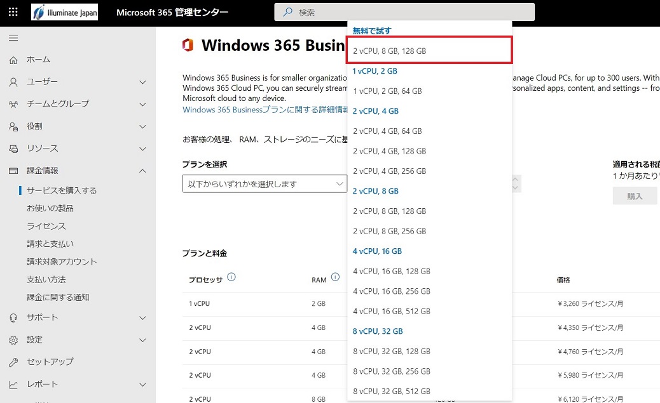660x403 pixels.
Task: Choose the 1 vCPU, 2 GB, 64 GB option
Action: point(429,91)
